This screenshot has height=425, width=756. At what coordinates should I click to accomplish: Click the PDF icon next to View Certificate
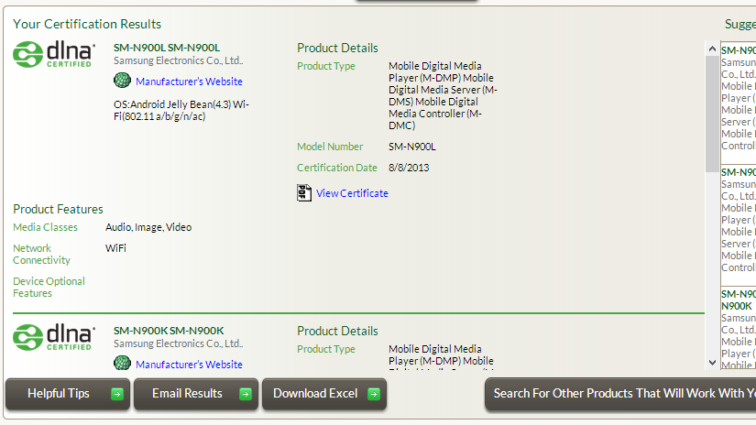pos(303,192)
